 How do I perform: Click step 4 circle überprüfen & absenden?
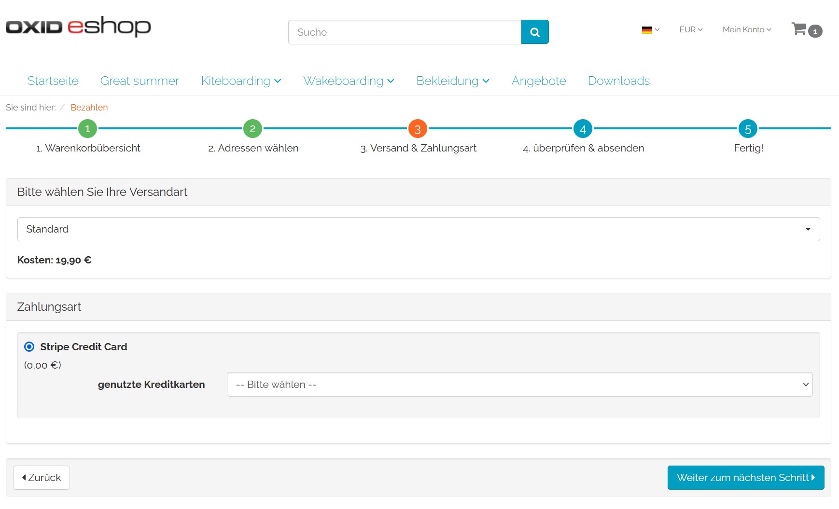tap(583, 129)
